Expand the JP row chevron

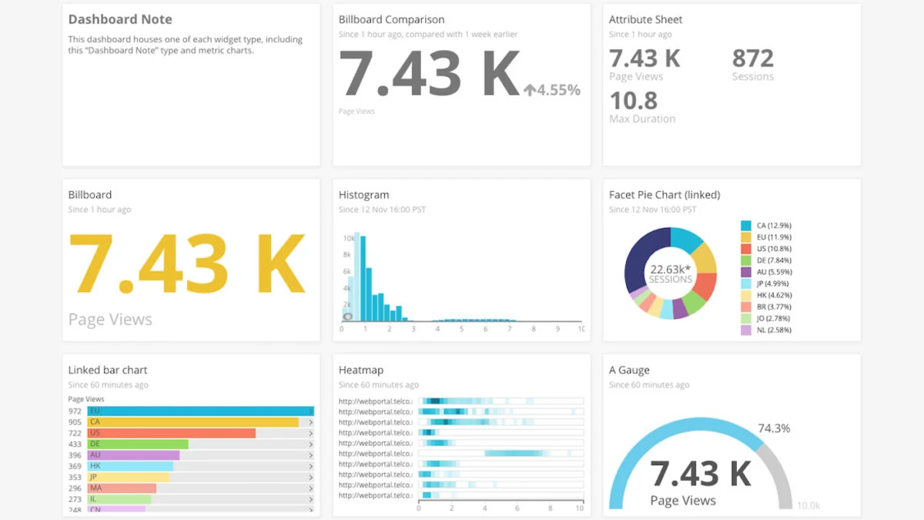pos(311,478)
